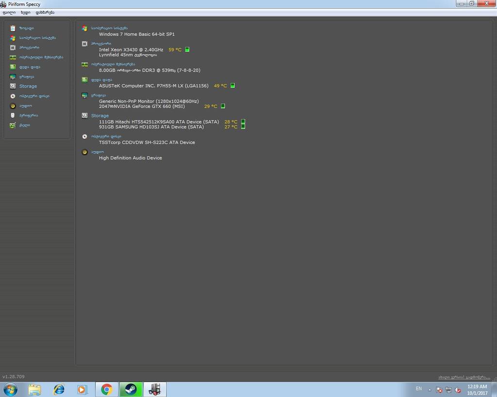Click the TSSTcorp CDDVDW SH-S223C line
The image size is (497, 397).
point(147,143)
